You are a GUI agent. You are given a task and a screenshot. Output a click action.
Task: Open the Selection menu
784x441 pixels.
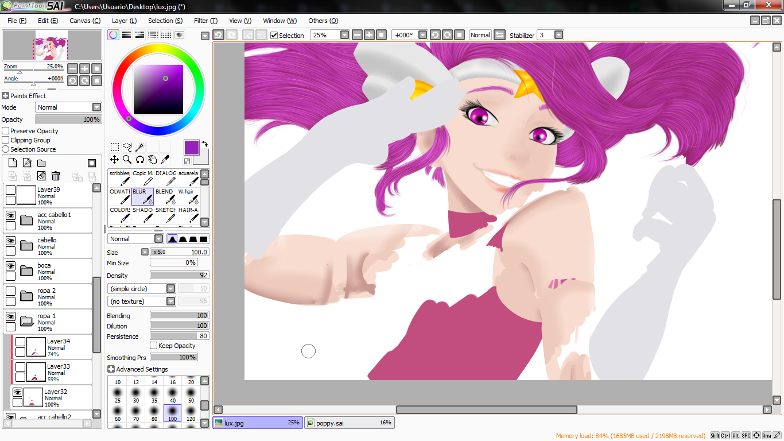point(165,21)
